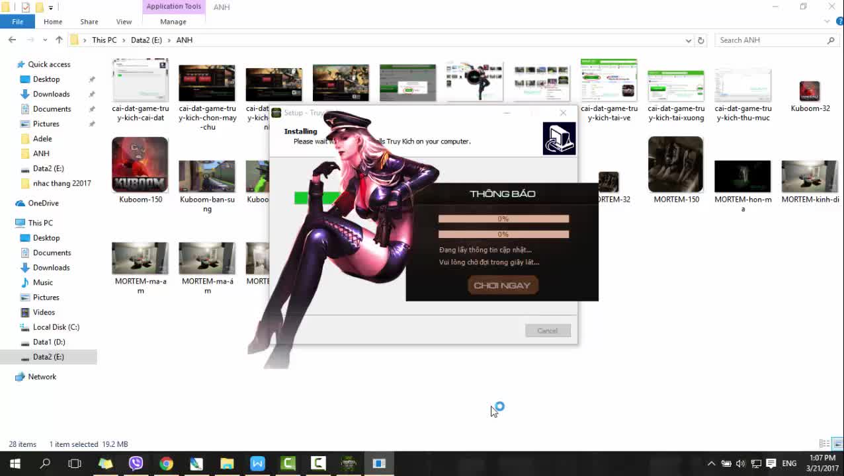Go back with the Explorer back arrow

(x=12, y=40)
